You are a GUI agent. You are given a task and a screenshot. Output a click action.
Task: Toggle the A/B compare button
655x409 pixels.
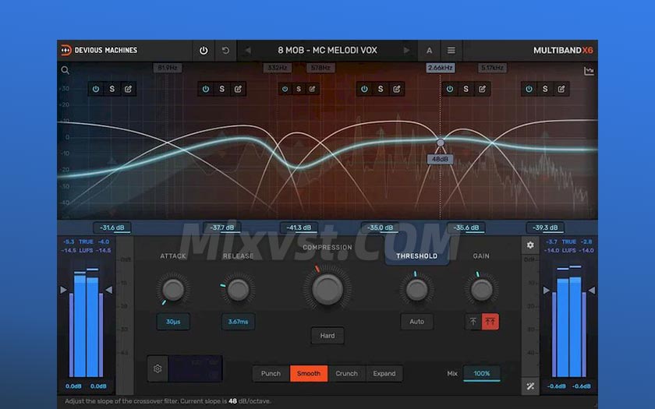429,51
